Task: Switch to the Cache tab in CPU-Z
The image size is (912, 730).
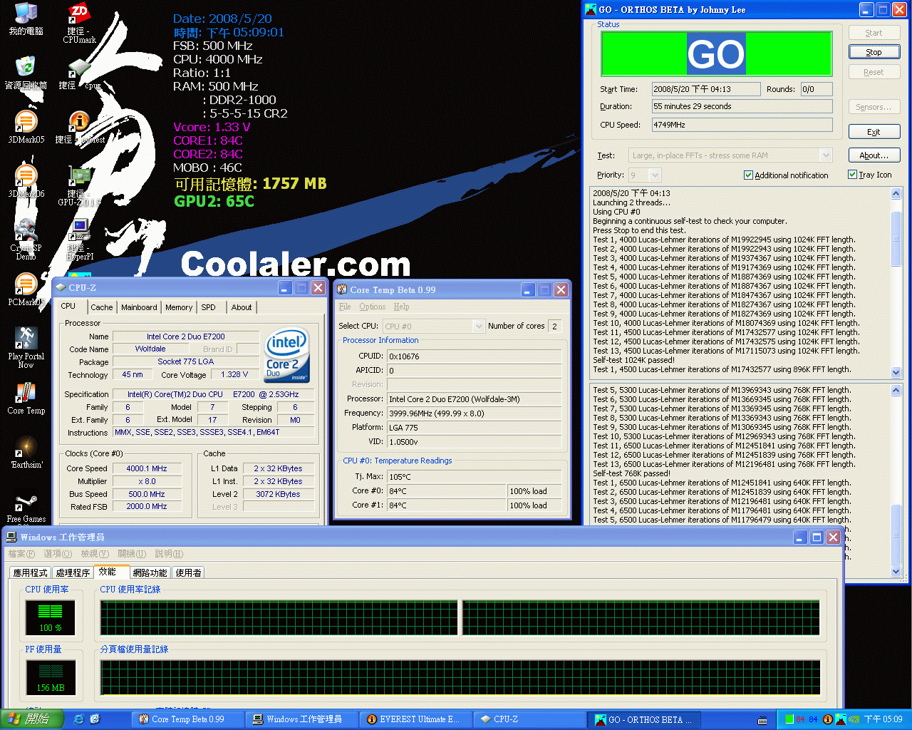Action: 101,307
